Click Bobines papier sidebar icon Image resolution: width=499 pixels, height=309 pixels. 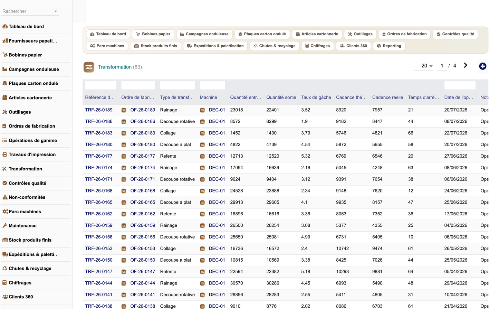tap(5, 55)
